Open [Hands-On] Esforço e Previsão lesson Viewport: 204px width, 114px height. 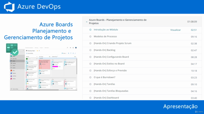110,70
